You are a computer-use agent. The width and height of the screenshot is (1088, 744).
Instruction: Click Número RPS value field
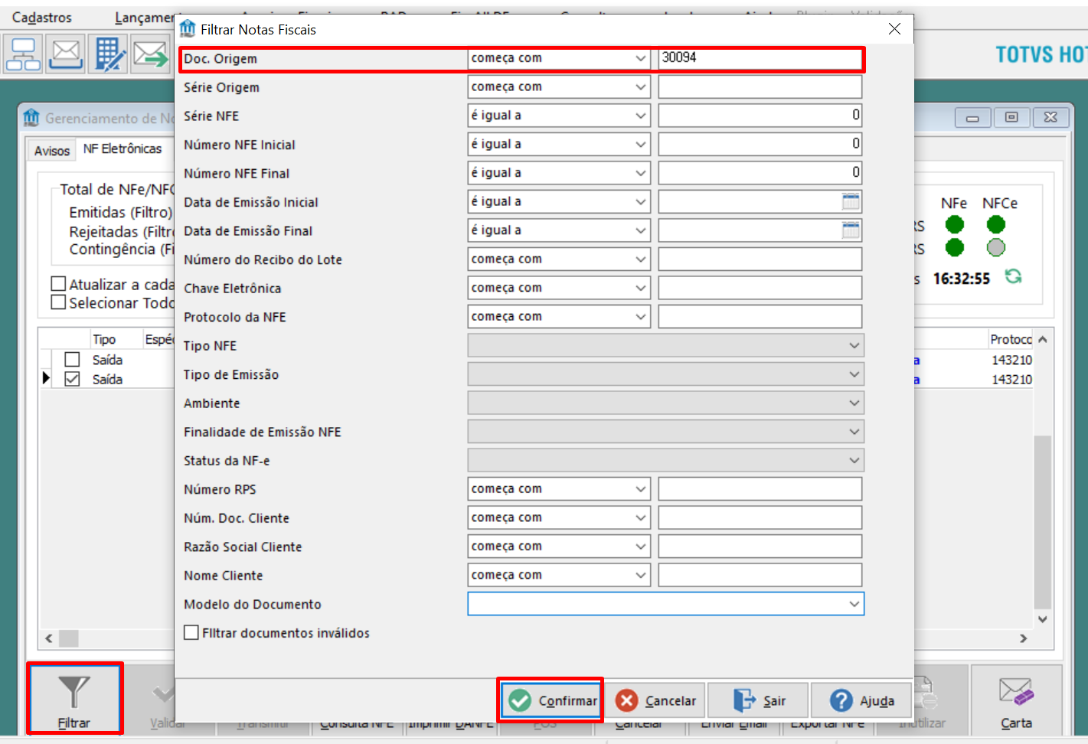(760, 489)
